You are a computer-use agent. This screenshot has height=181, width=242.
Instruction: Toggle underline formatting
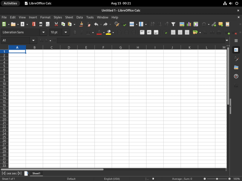pos(88,32)
